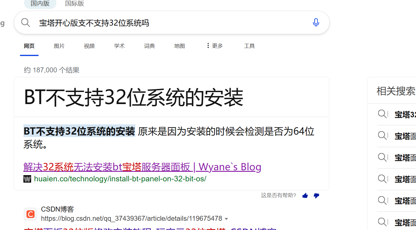Image resolution: width=416 pixels, height=230 pixels.
Task: Open the 图片 results tab
Action: [59, 46]
